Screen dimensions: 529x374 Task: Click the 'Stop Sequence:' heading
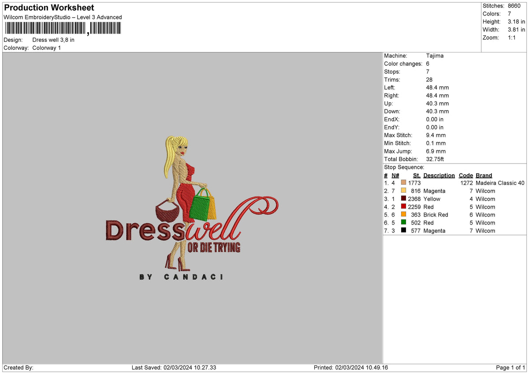click(x=404, y=167)
